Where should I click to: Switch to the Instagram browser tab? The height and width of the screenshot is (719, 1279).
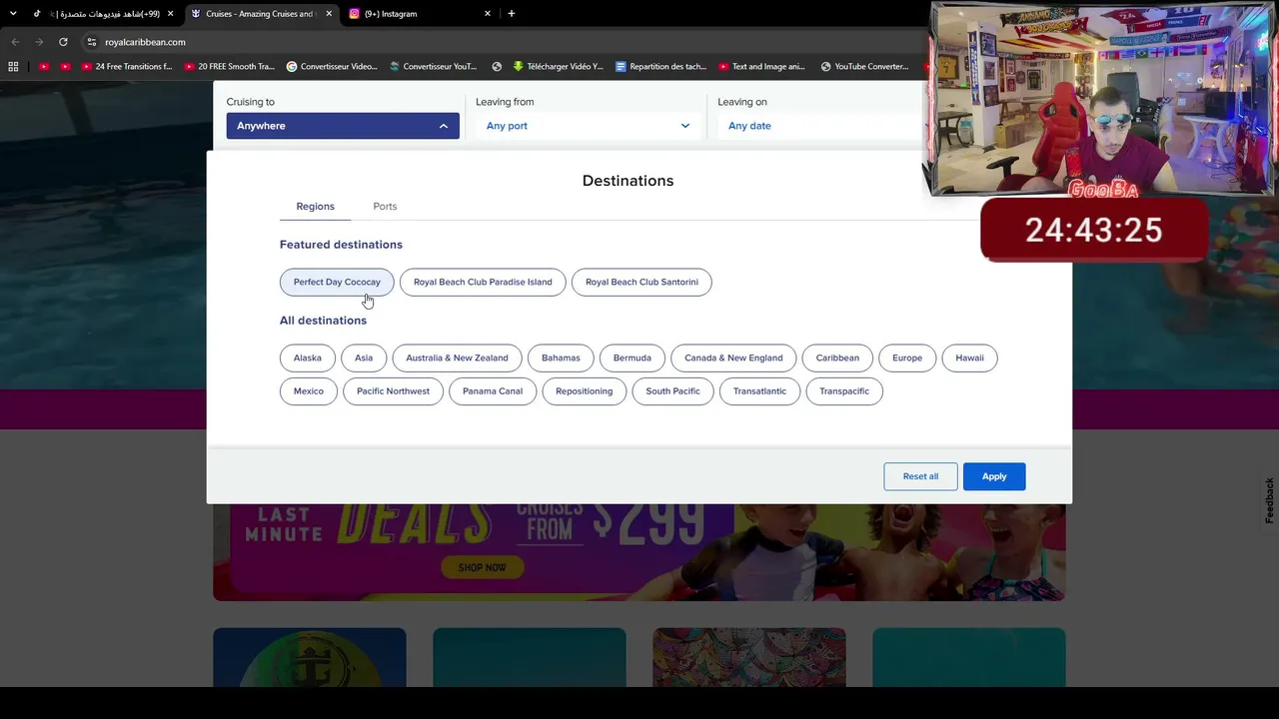point(420,14)
